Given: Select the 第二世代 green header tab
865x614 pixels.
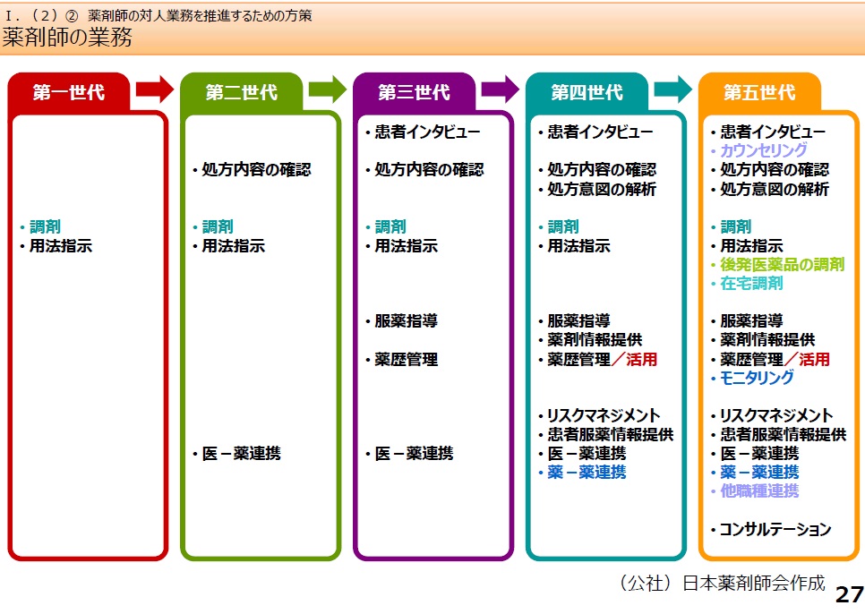Looking at the screenshot, I should pyautogui.click(x=242, y=92).
